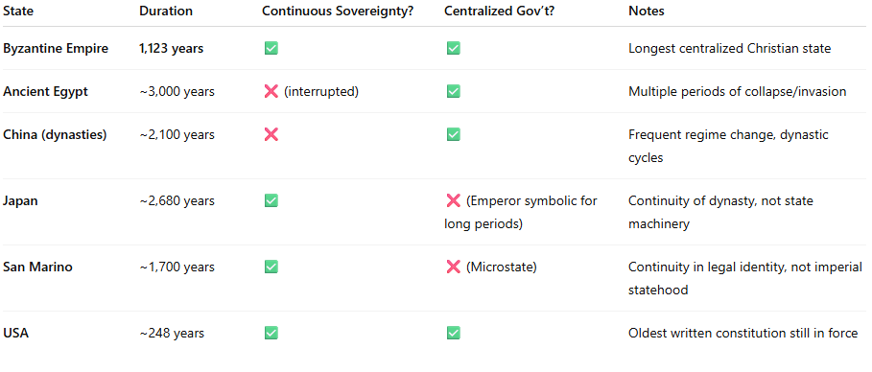
Task: Click San Marino continuous sovereignty green check
Action: click(x=271, y=267)
